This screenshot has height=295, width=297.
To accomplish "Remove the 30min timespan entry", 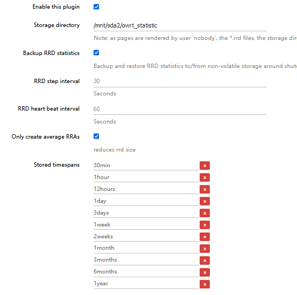I will 204,166.
